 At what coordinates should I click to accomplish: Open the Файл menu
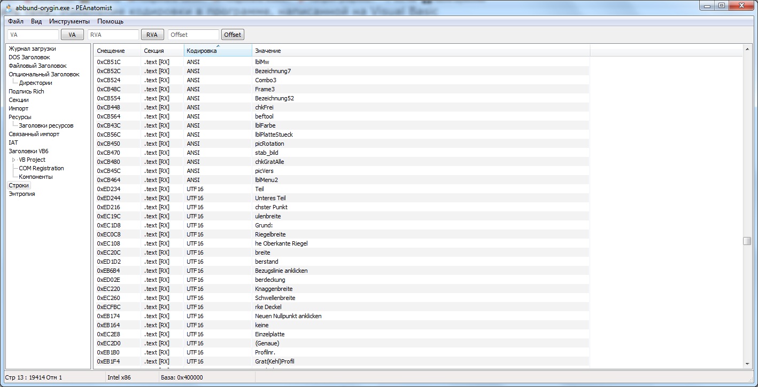(x=16, y=21)
